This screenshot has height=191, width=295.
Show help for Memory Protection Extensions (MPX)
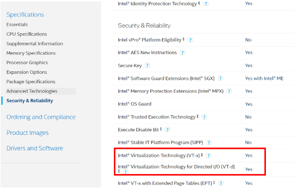pos(229,91)
